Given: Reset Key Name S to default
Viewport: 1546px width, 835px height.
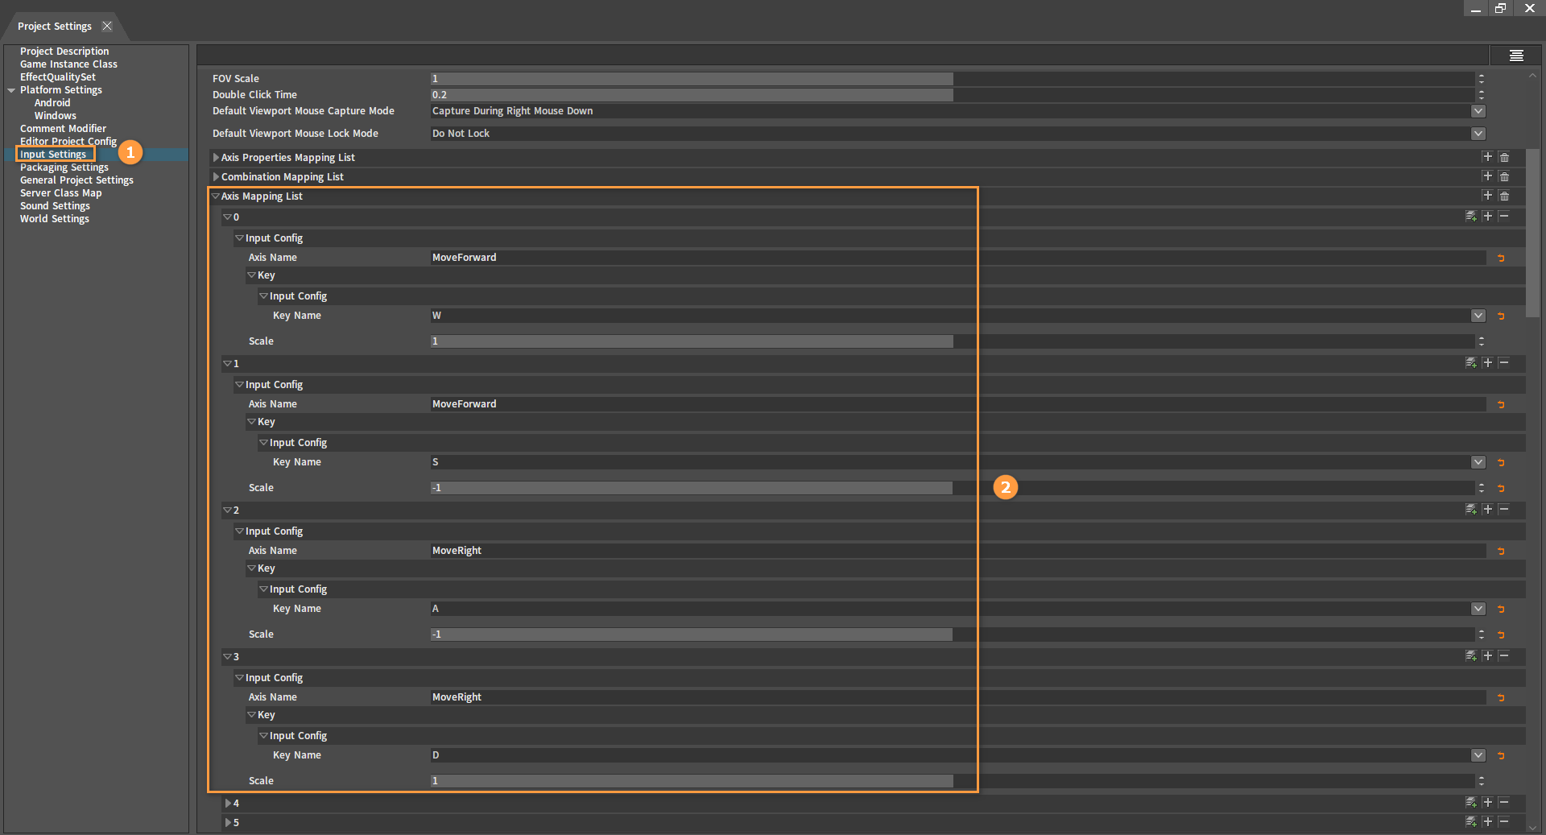Looking at the screenshot, I should [1501, 462].
